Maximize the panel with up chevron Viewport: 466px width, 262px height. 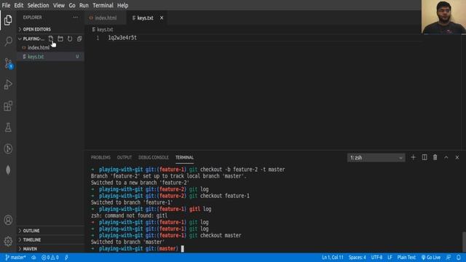(446, 157)
